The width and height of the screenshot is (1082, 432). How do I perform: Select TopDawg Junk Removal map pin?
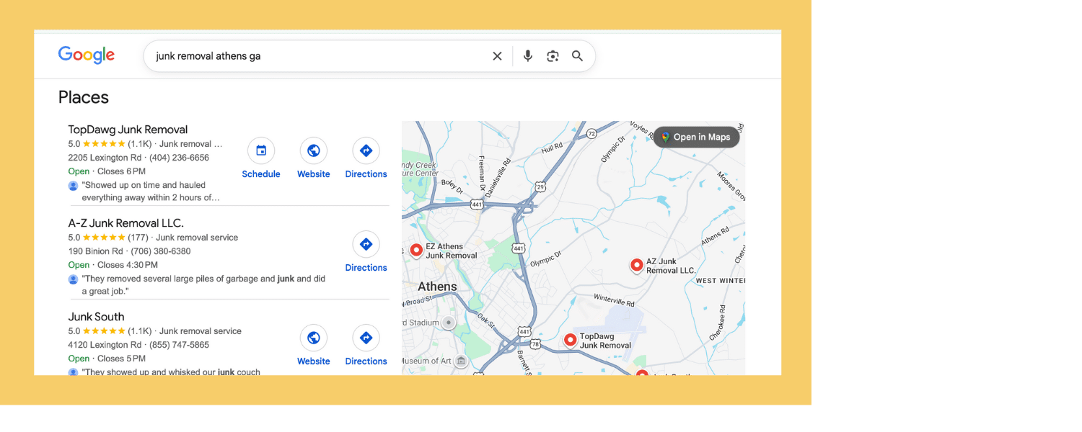pyautogui.click(x=571, y=339)
